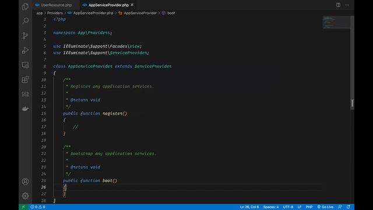Click the Providers breadcrumb
Viewport: 373px width, 210px height.
coord(55,13)
